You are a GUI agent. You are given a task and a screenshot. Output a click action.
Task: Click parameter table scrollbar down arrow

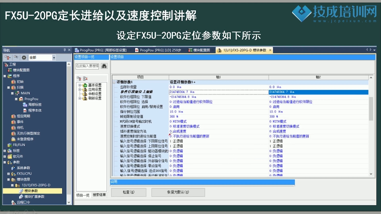[x=371, y=174]
